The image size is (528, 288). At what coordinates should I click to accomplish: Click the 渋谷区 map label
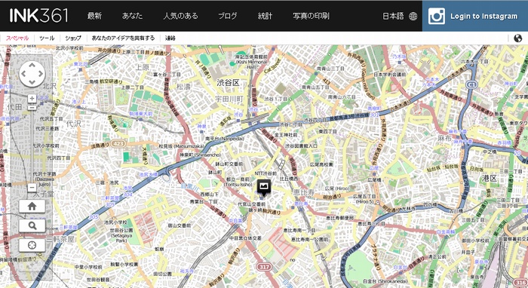pyautogui.click(x=228, y=82)
